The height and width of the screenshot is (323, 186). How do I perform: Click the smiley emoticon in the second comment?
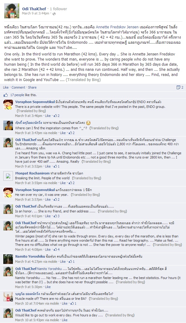pyautogui.click(x=88, y=123)
